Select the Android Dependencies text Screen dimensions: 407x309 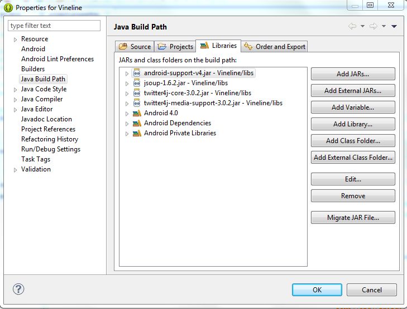tap(178, 123)
